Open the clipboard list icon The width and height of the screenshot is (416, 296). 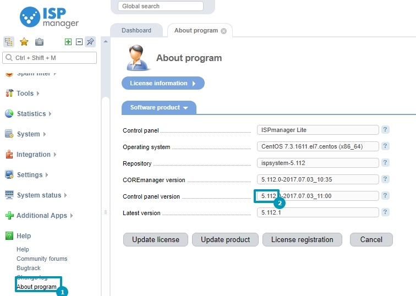39,42
